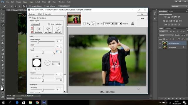188x105 pixels.
Task: Click the Twist slider handle
Action: pos(43,52)
